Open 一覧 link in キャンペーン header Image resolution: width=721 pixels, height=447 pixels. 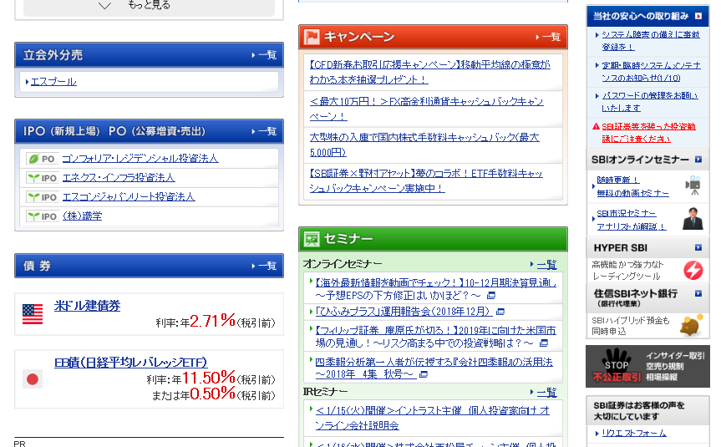point(548,37)
